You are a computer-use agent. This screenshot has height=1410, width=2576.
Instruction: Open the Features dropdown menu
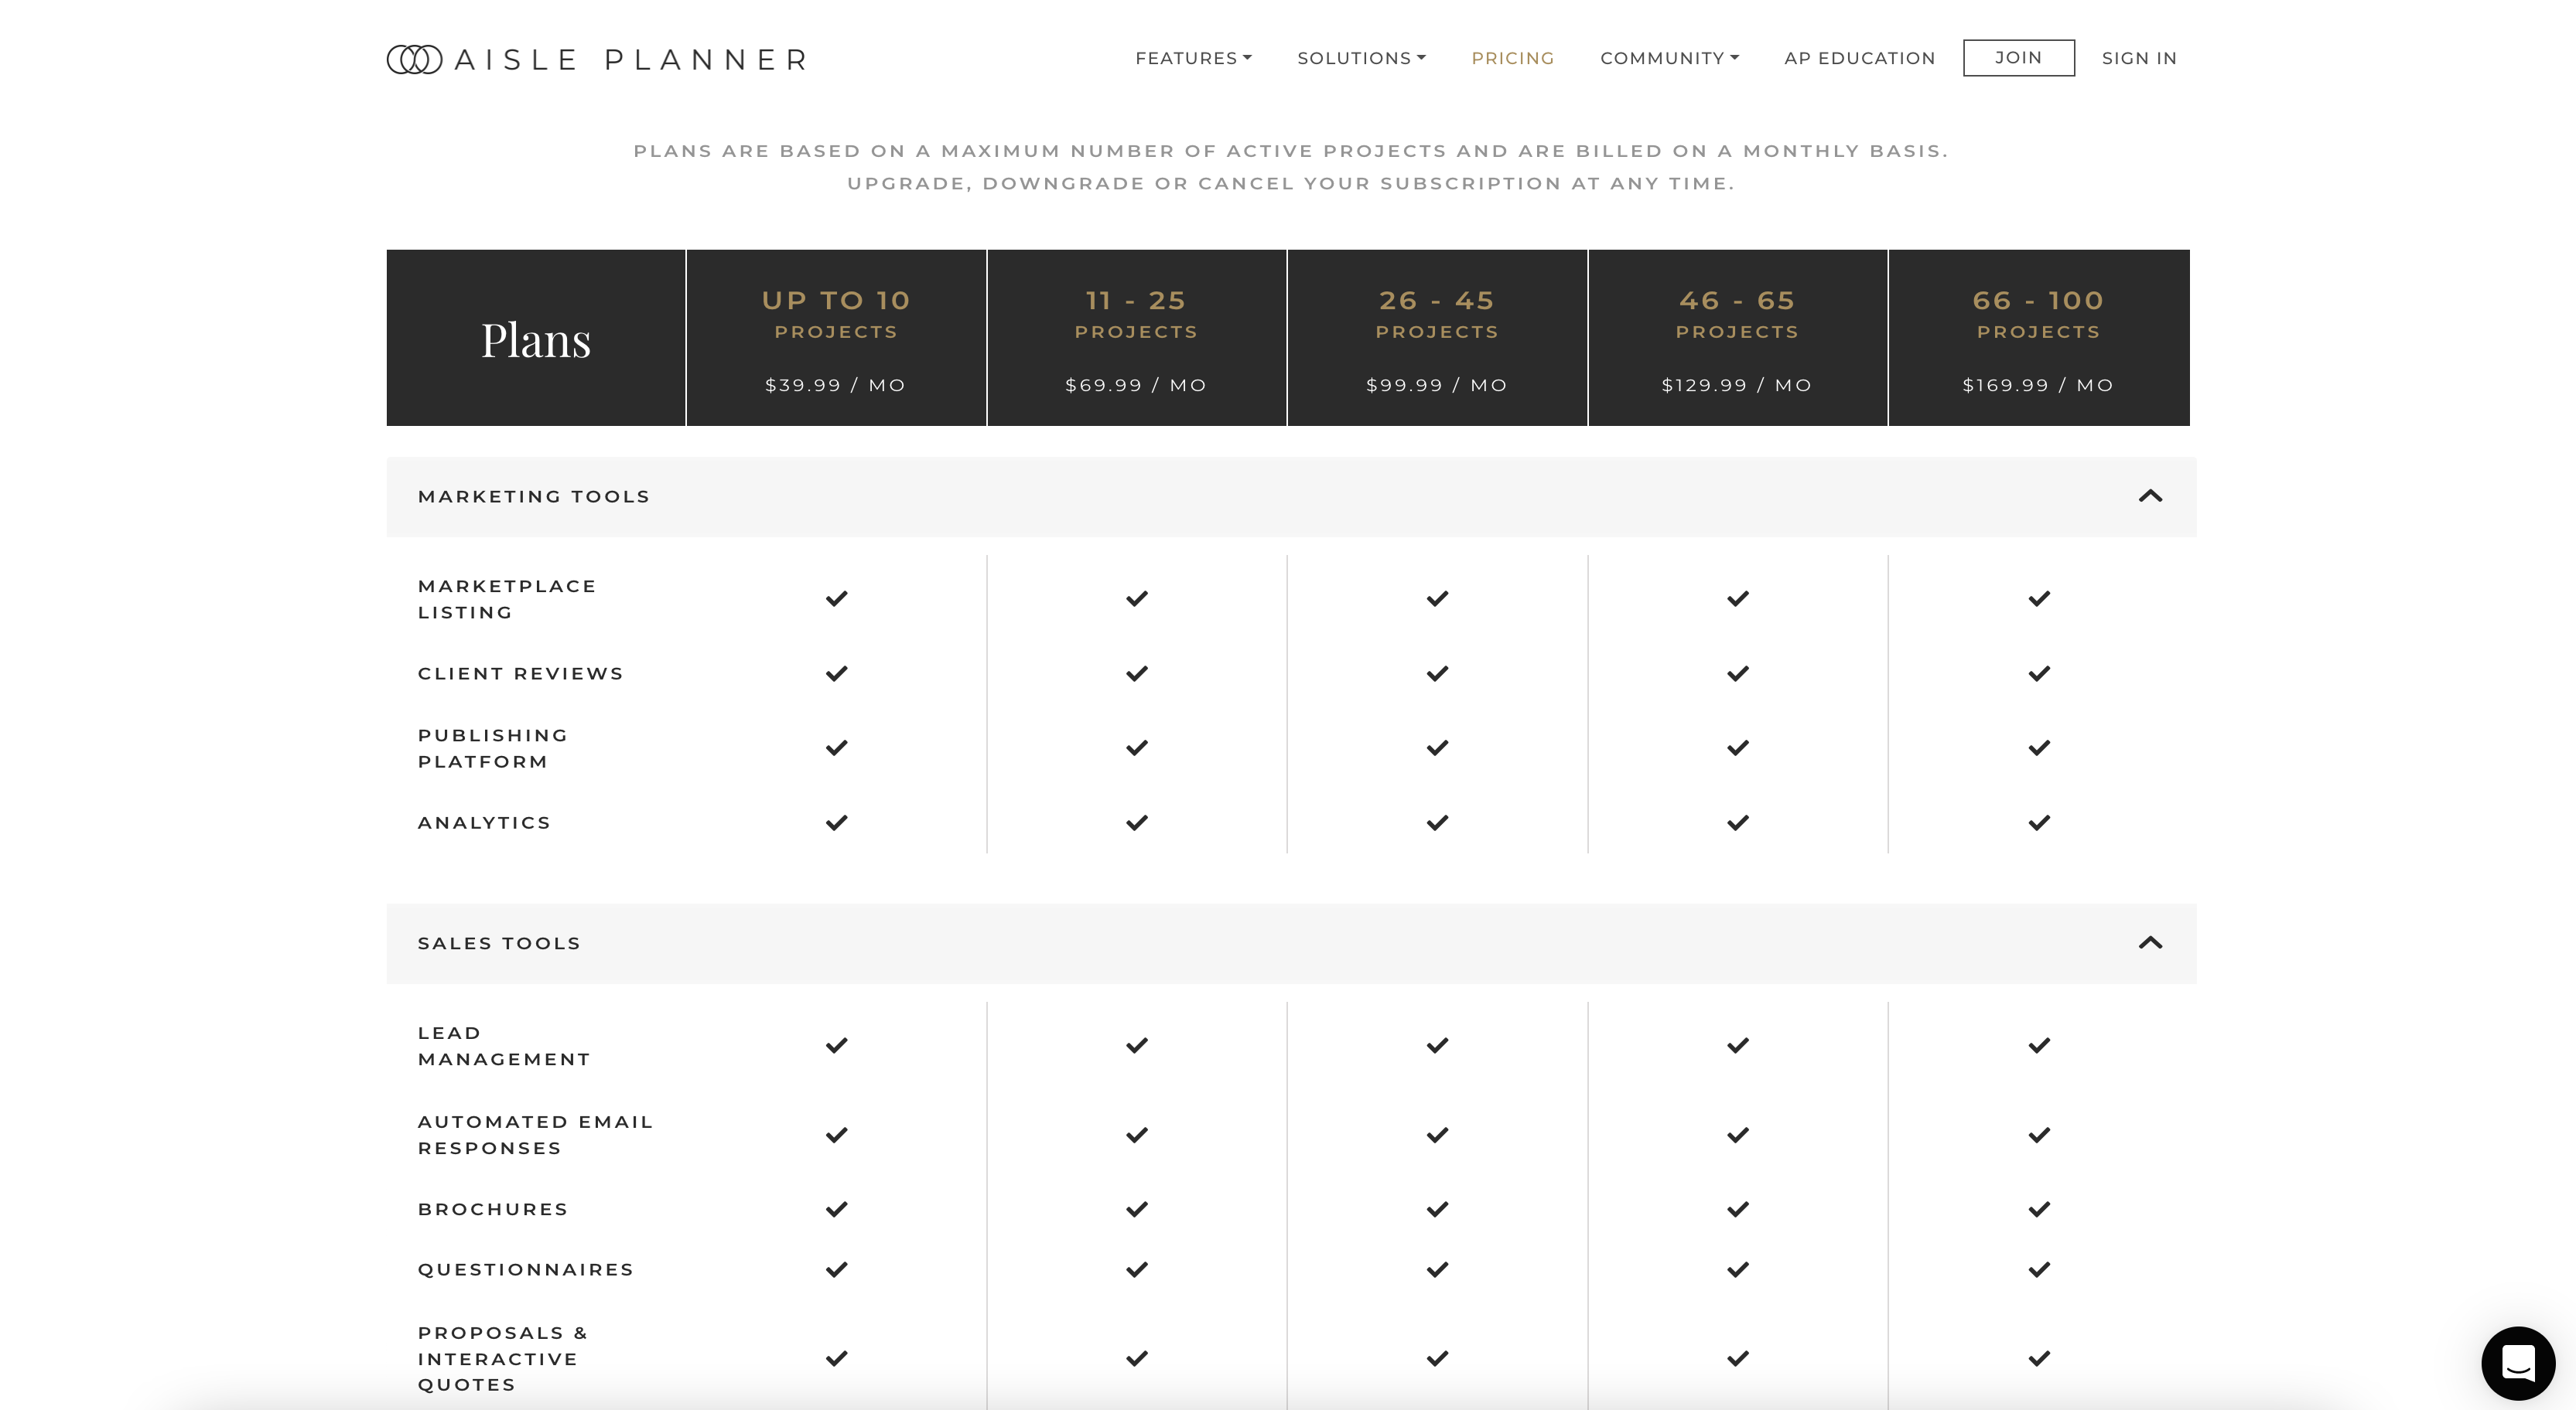(x=1193, y=58)
